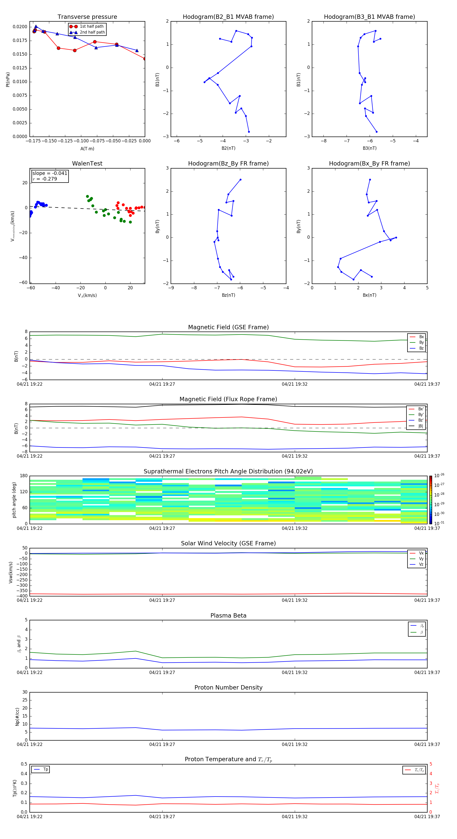Select the Vy legend entry in velocity plot

417,559
